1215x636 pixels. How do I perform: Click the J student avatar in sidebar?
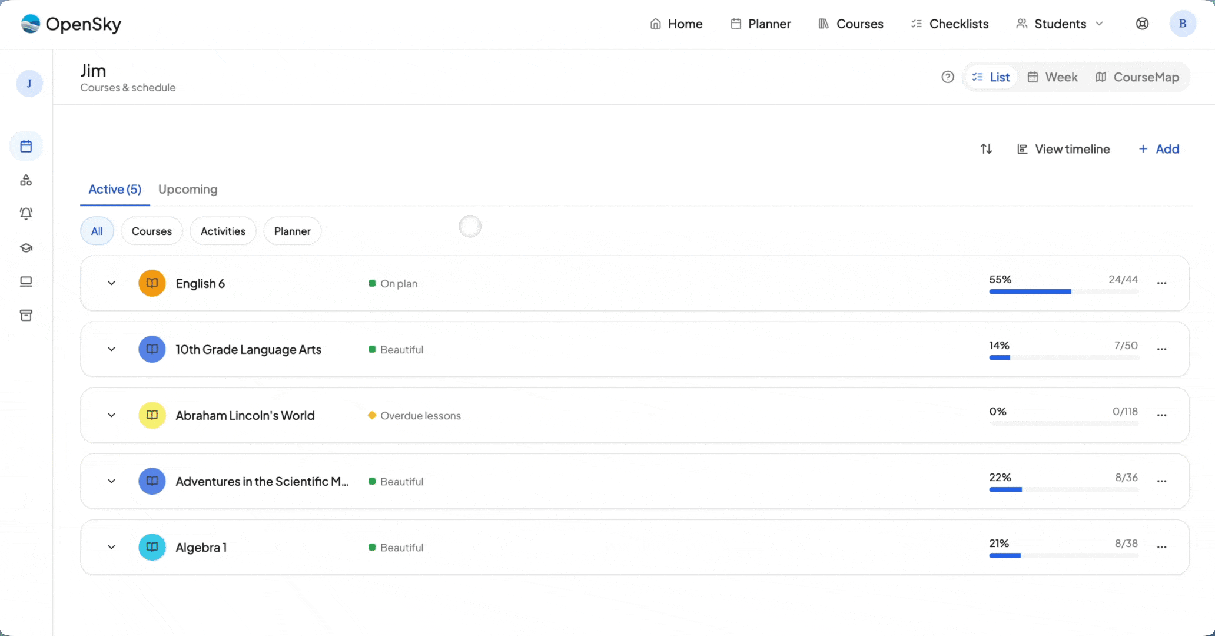point(29,84)
